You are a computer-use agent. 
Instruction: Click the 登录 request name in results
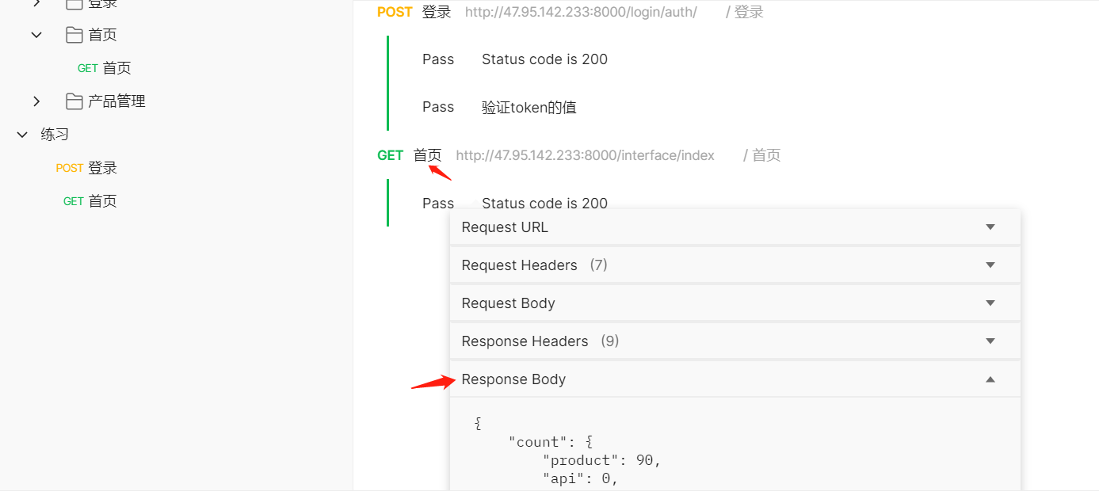tap(437, 12)
